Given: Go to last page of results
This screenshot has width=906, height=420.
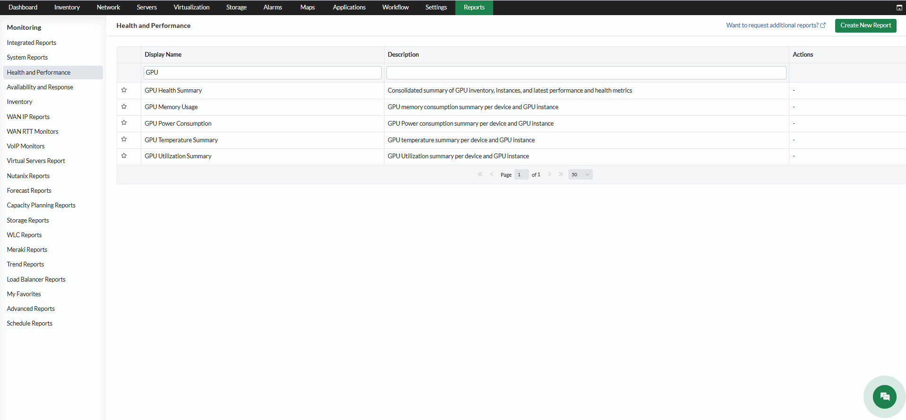Looking at the screenshot, I should (x=561, y=174).
